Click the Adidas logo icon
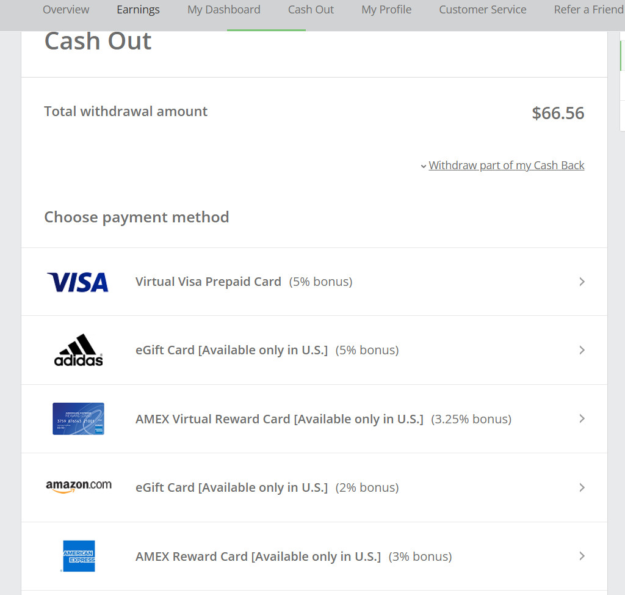Screen dimensions: 625x595 (78, 350)
